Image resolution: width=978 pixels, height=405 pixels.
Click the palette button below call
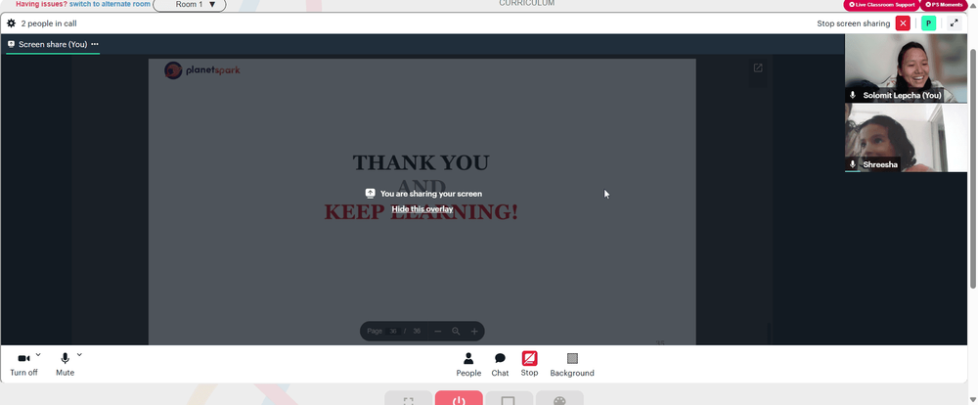(x=559, y=398)
